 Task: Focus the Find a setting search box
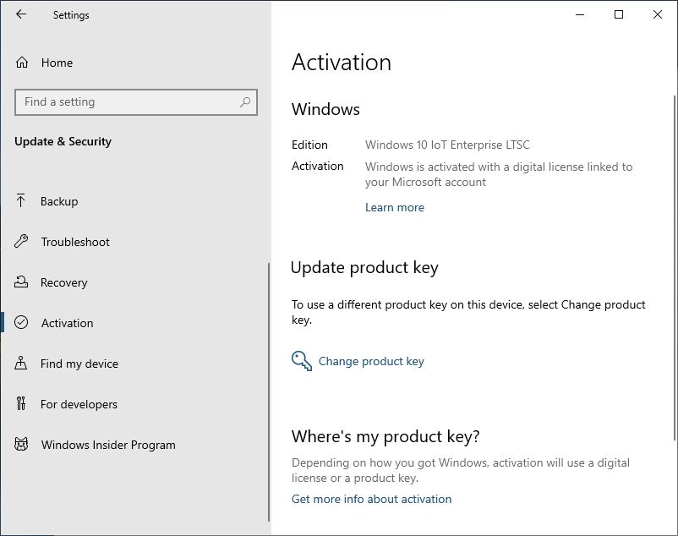136,102
